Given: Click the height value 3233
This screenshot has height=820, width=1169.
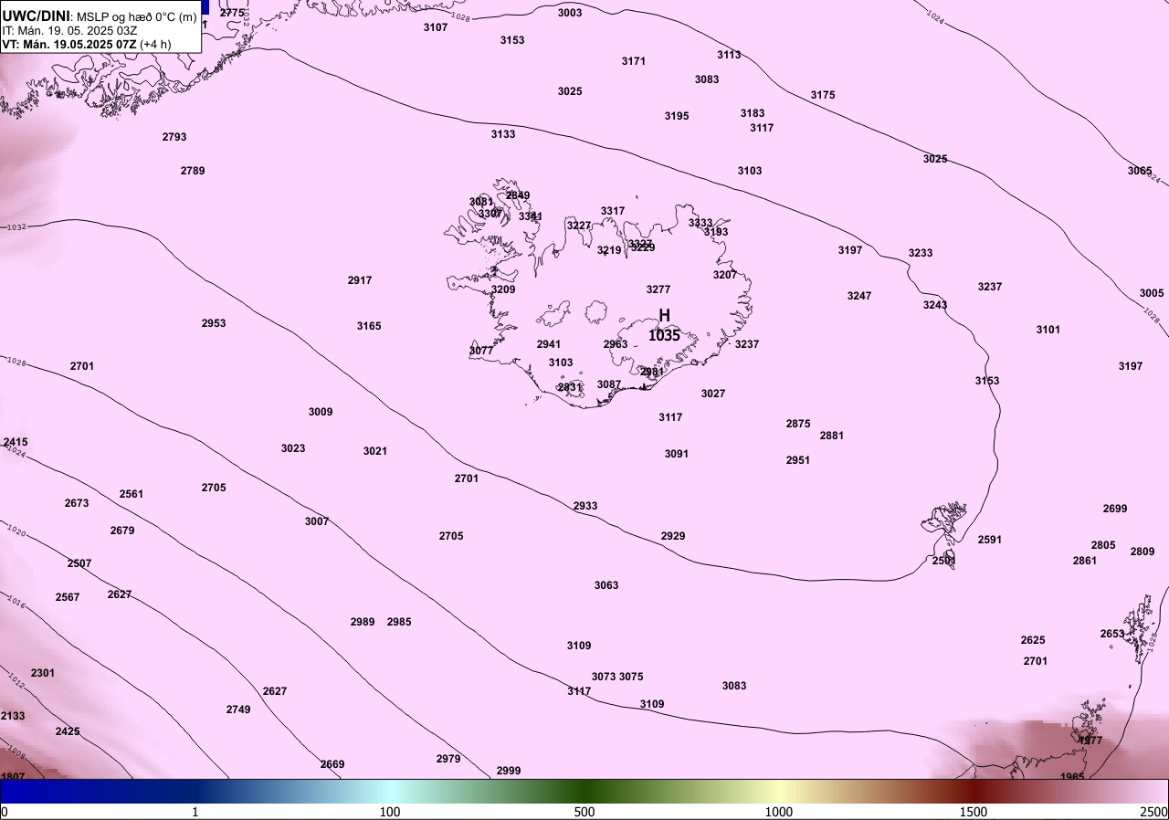Looking at the screenshot, I should point(921,253).
